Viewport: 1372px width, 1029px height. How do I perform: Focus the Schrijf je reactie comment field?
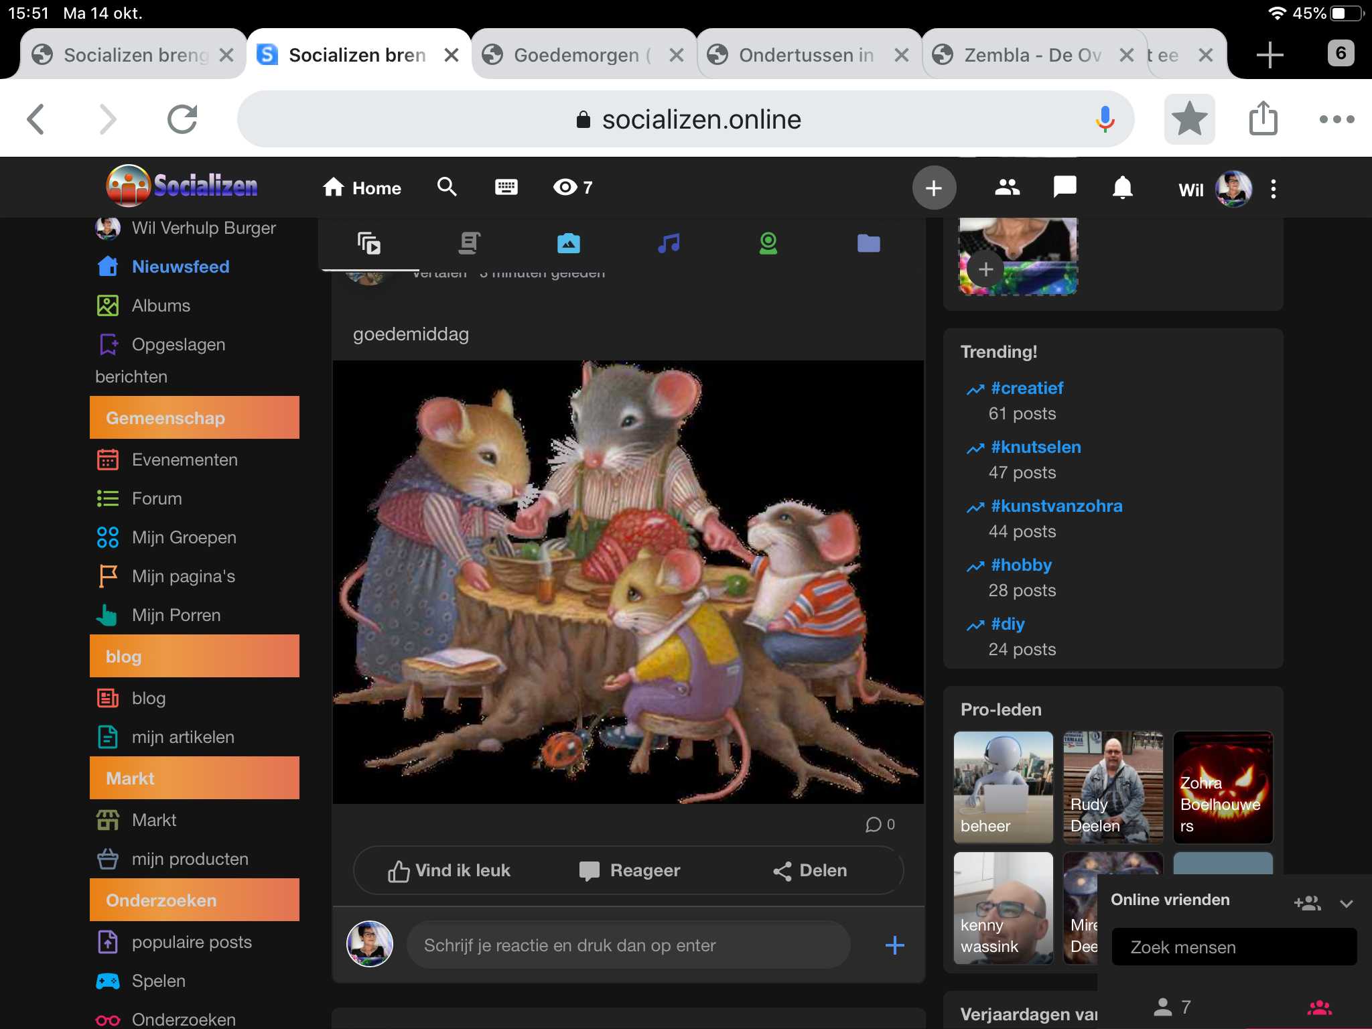click(628, 945)
